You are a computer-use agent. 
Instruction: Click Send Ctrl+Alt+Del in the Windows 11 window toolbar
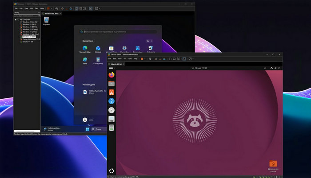coord(56,8)
